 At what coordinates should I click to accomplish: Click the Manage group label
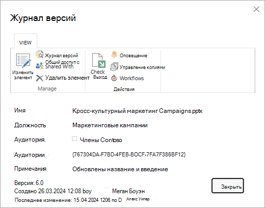pyautogui.click(x=47, y=88)
